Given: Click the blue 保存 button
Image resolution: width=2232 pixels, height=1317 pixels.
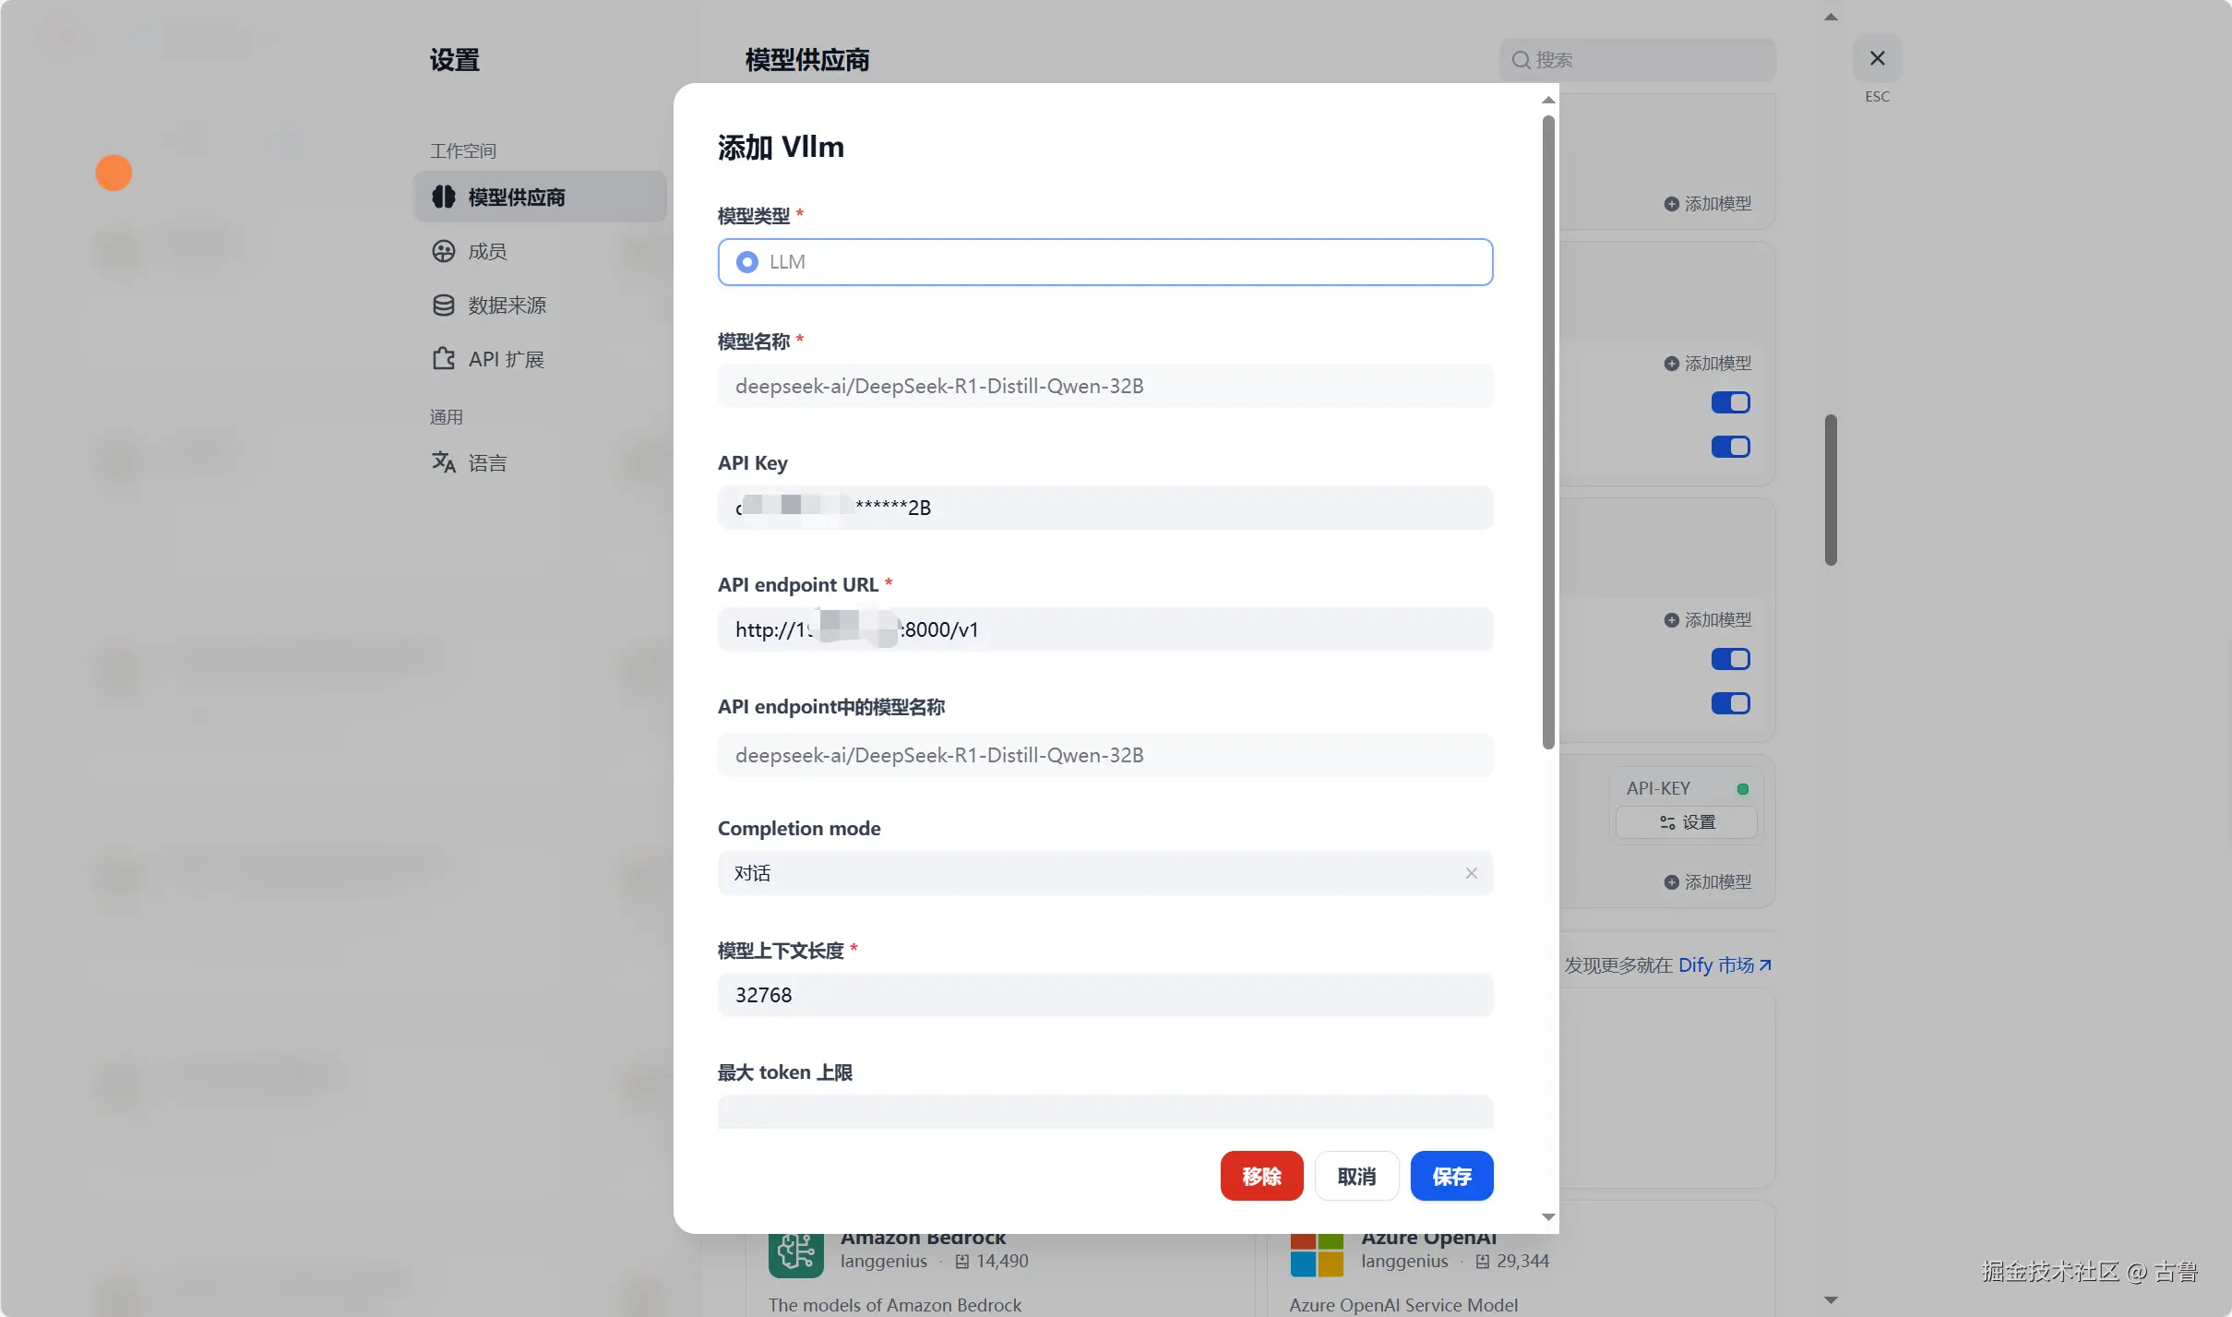Looking at the screenshot, I should tap(1451, 1176).
